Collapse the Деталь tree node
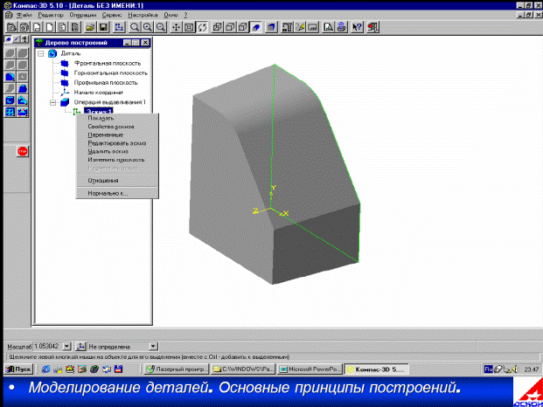 coord(41,53)
